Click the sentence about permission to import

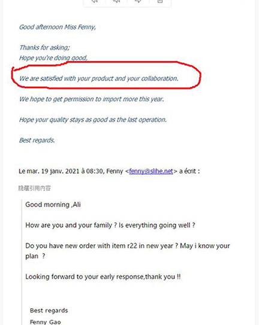coord(92,99)
